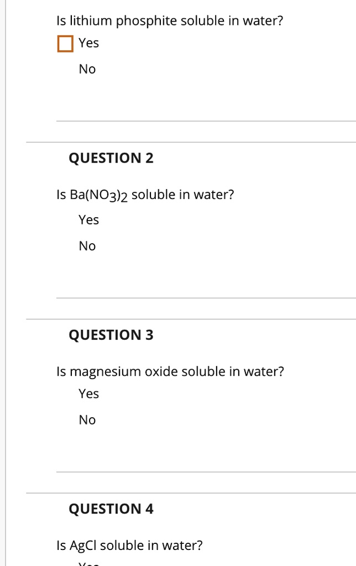Click the Ba(NO3)2 question text
Image resolution: width=356 pixels, height=566 pixels.
coord(145,194)
